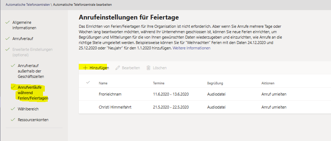
Task: Go to the Wählbereich step
Action: point(28,109)
